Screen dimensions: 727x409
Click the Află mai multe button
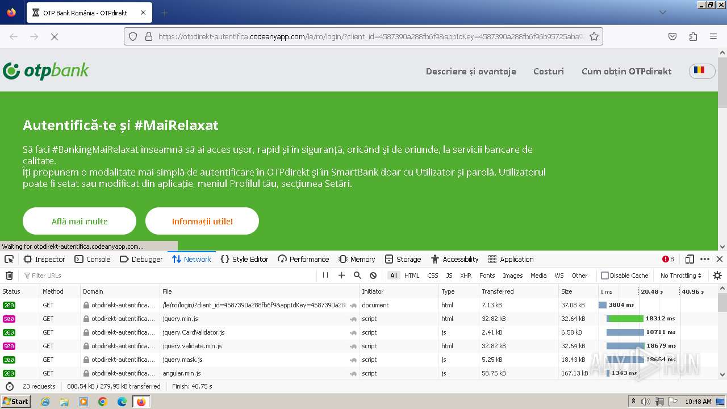coord(80,221)
